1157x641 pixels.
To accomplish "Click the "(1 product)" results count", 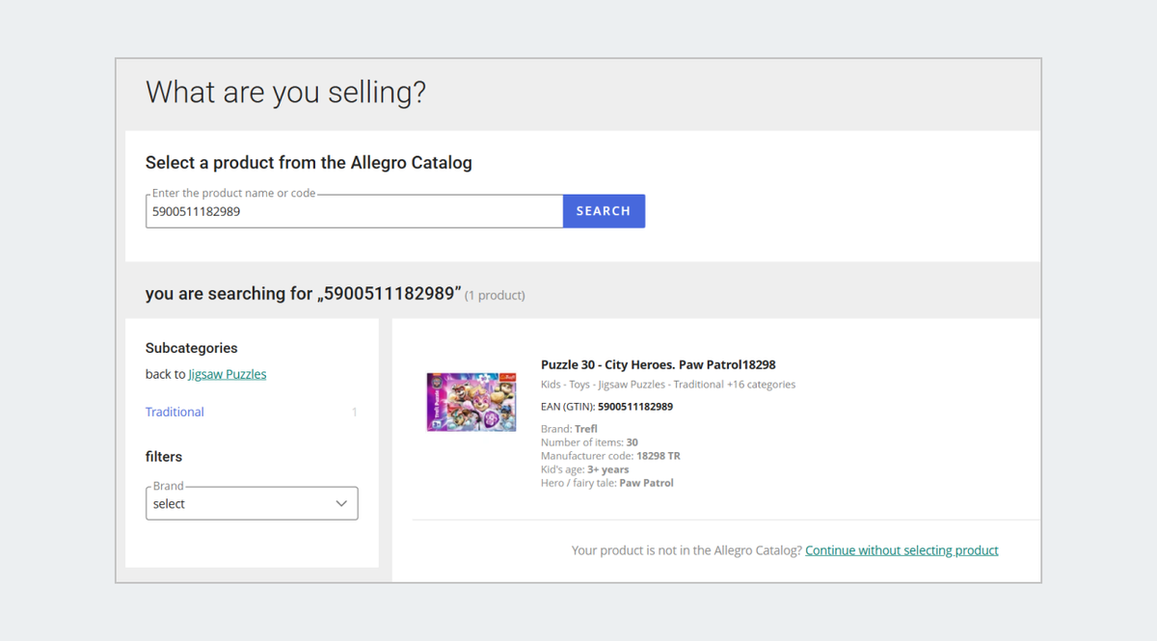I will coord(495,295).
